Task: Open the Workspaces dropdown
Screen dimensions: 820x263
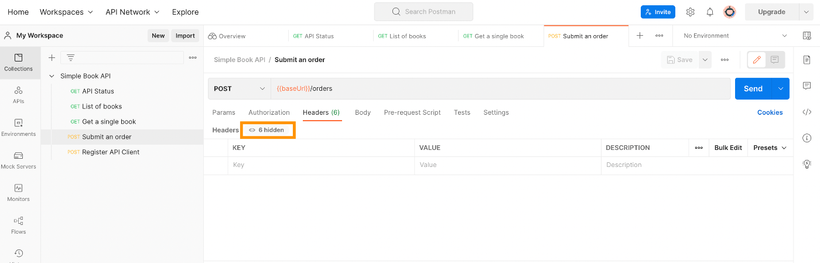Action: (x=66, y=12)
